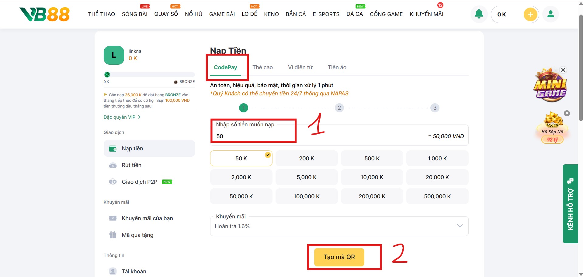Open the user profile icon
Image resolution: width=583 pixels, height=277 pixels.
(550, 14)
